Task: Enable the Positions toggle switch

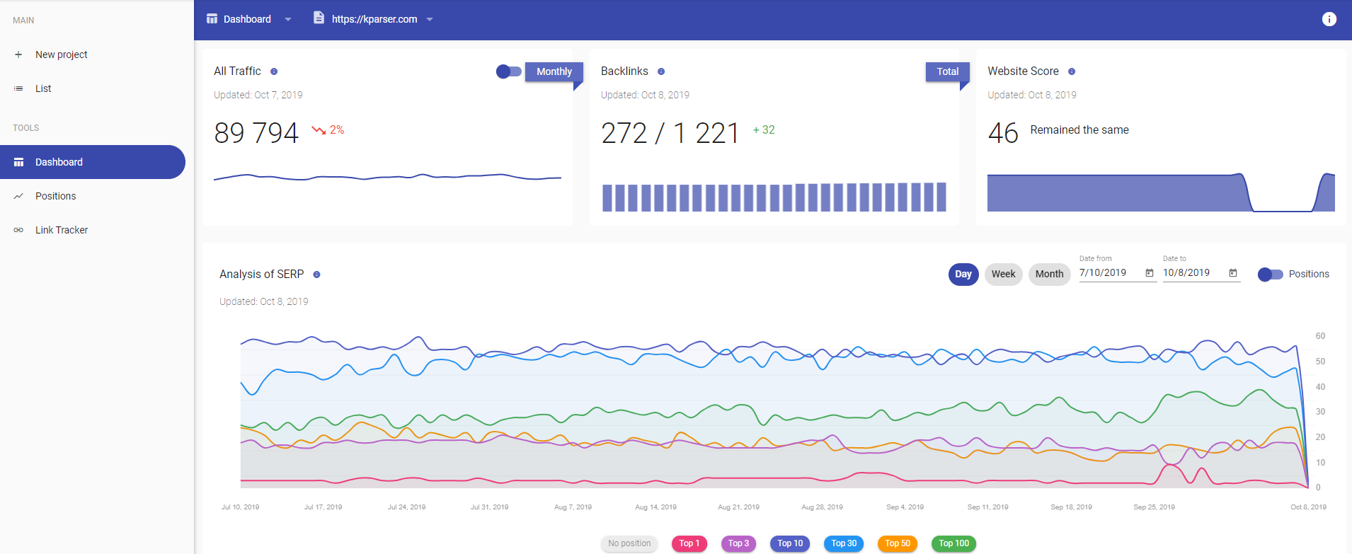Action: pyautogui.click(x=1270, y=275)
